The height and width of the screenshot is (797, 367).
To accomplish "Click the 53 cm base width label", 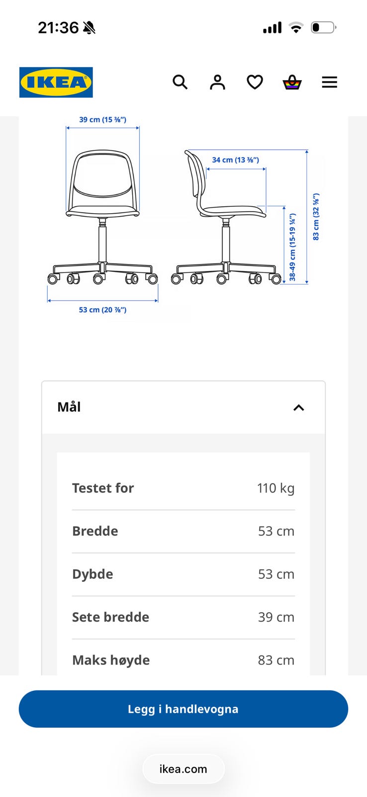I will tap(103, 310).
